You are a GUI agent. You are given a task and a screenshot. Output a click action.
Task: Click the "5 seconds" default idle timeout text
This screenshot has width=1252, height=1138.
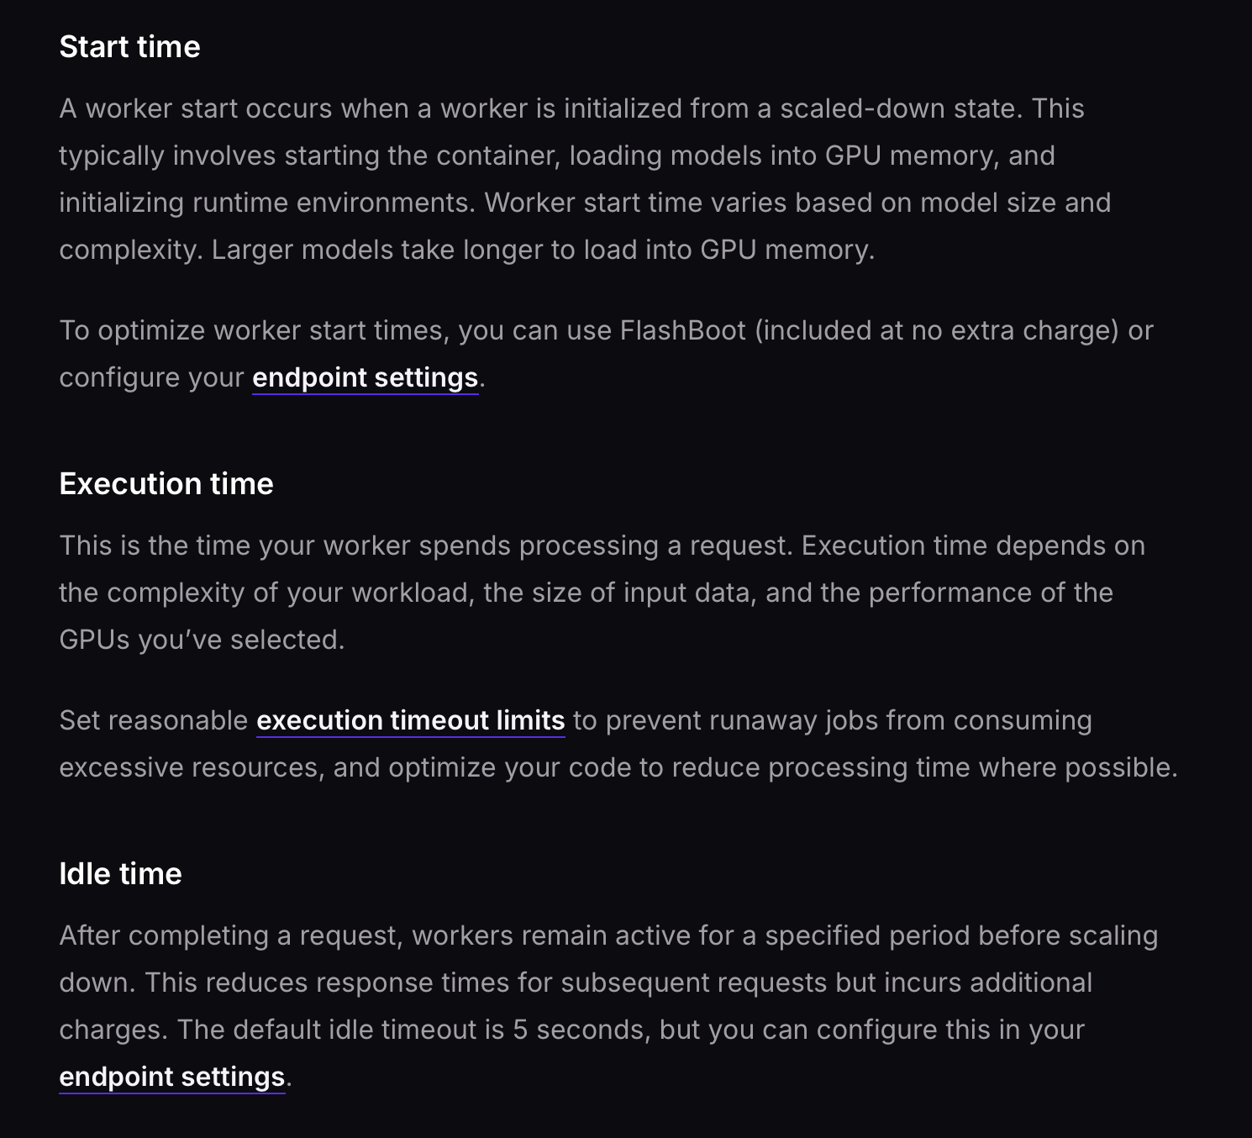(x=581, y=1030)
